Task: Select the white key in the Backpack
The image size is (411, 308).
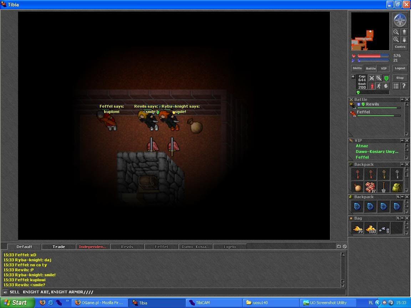Action: pyautogui.click(x=397, y=174)
